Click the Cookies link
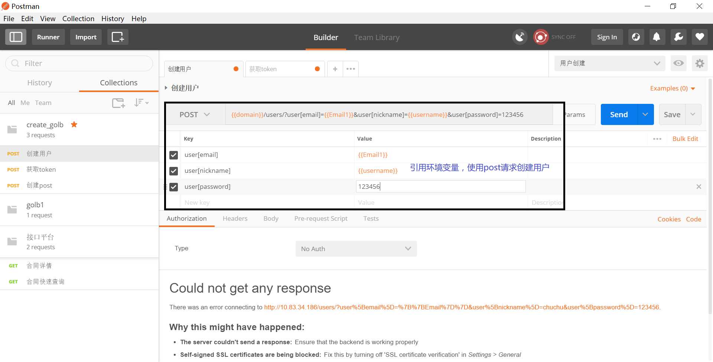 click(669, 219)
